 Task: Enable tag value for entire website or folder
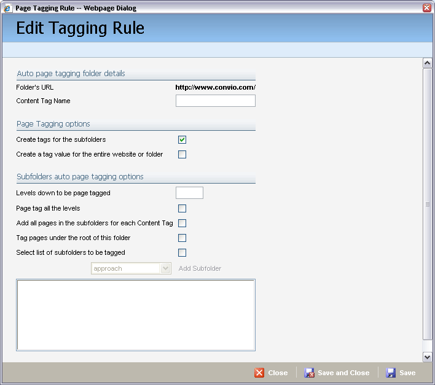(182, 155)
